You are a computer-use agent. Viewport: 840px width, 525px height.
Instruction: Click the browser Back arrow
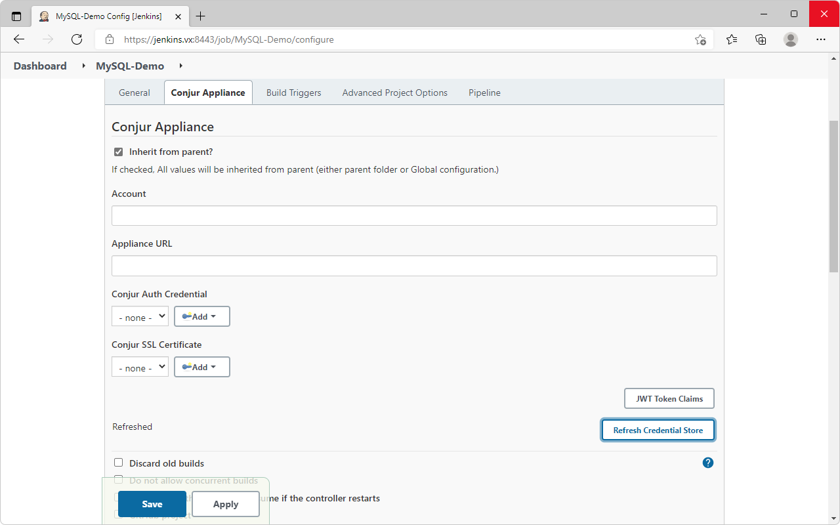[19, 39]
